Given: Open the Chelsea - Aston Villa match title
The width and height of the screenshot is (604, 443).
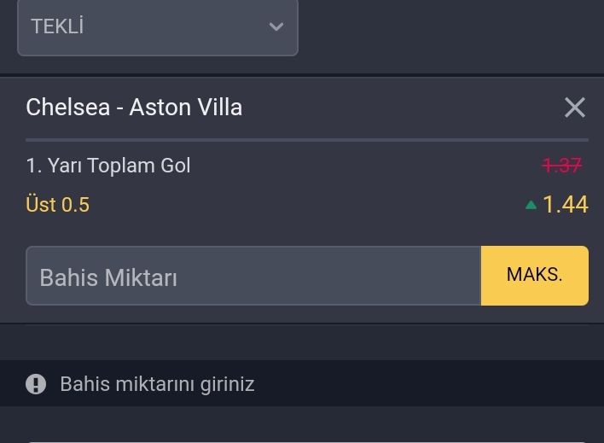Looking at the screenshot, I should point(134,107).
